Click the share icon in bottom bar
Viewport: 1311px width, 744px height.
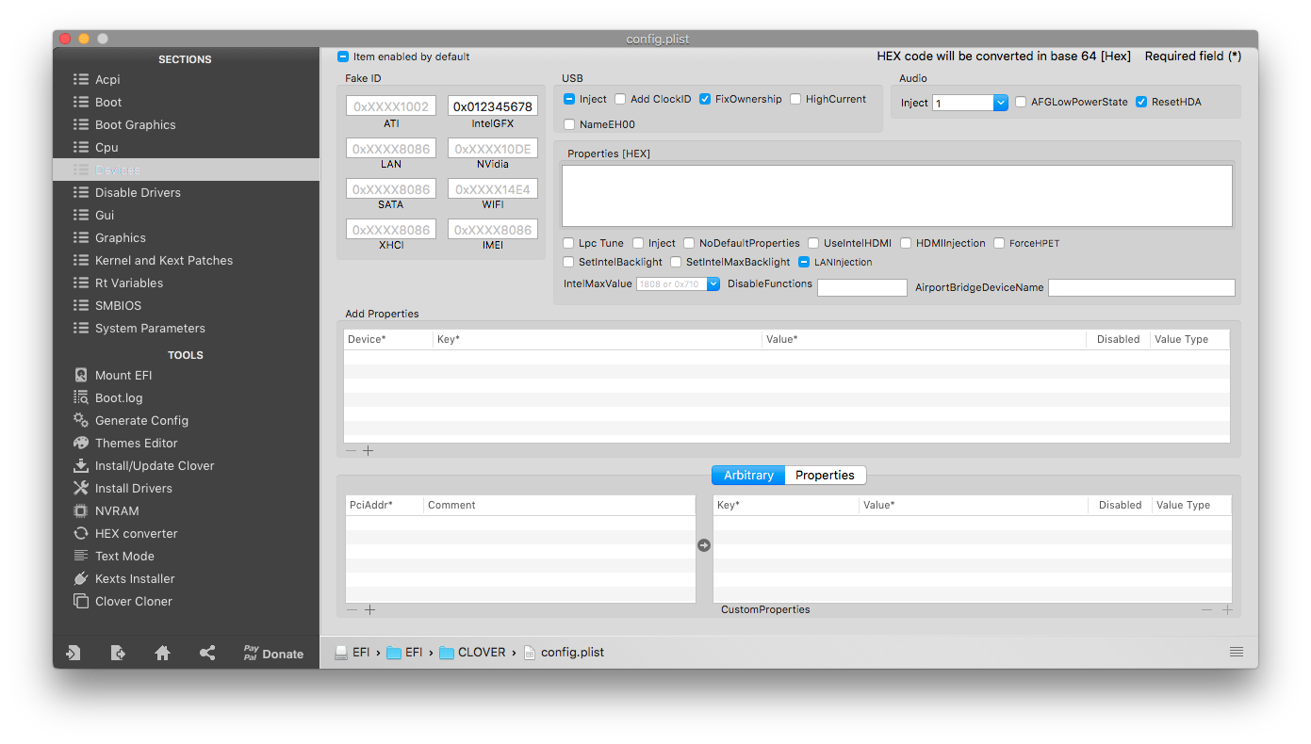point(207,653)
